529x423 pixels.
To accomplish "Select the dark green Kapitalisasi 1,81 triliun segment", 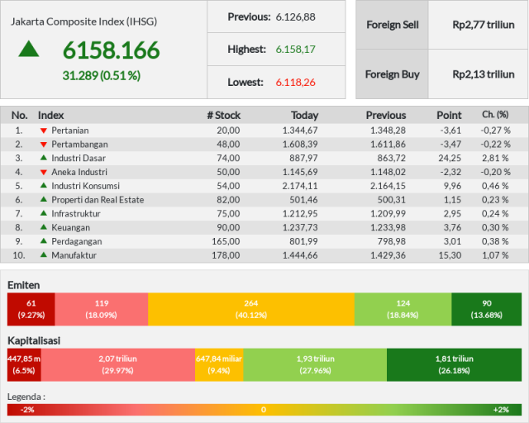I will [454, 365].
